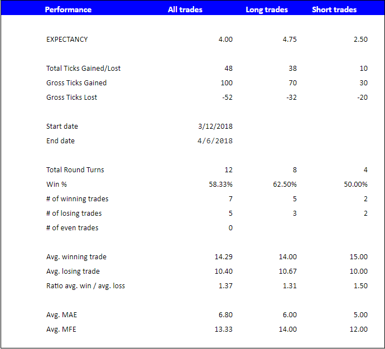The image size is (385, 349).
Task: Select start date value 3/12/2018
Action: coord(215,127)
